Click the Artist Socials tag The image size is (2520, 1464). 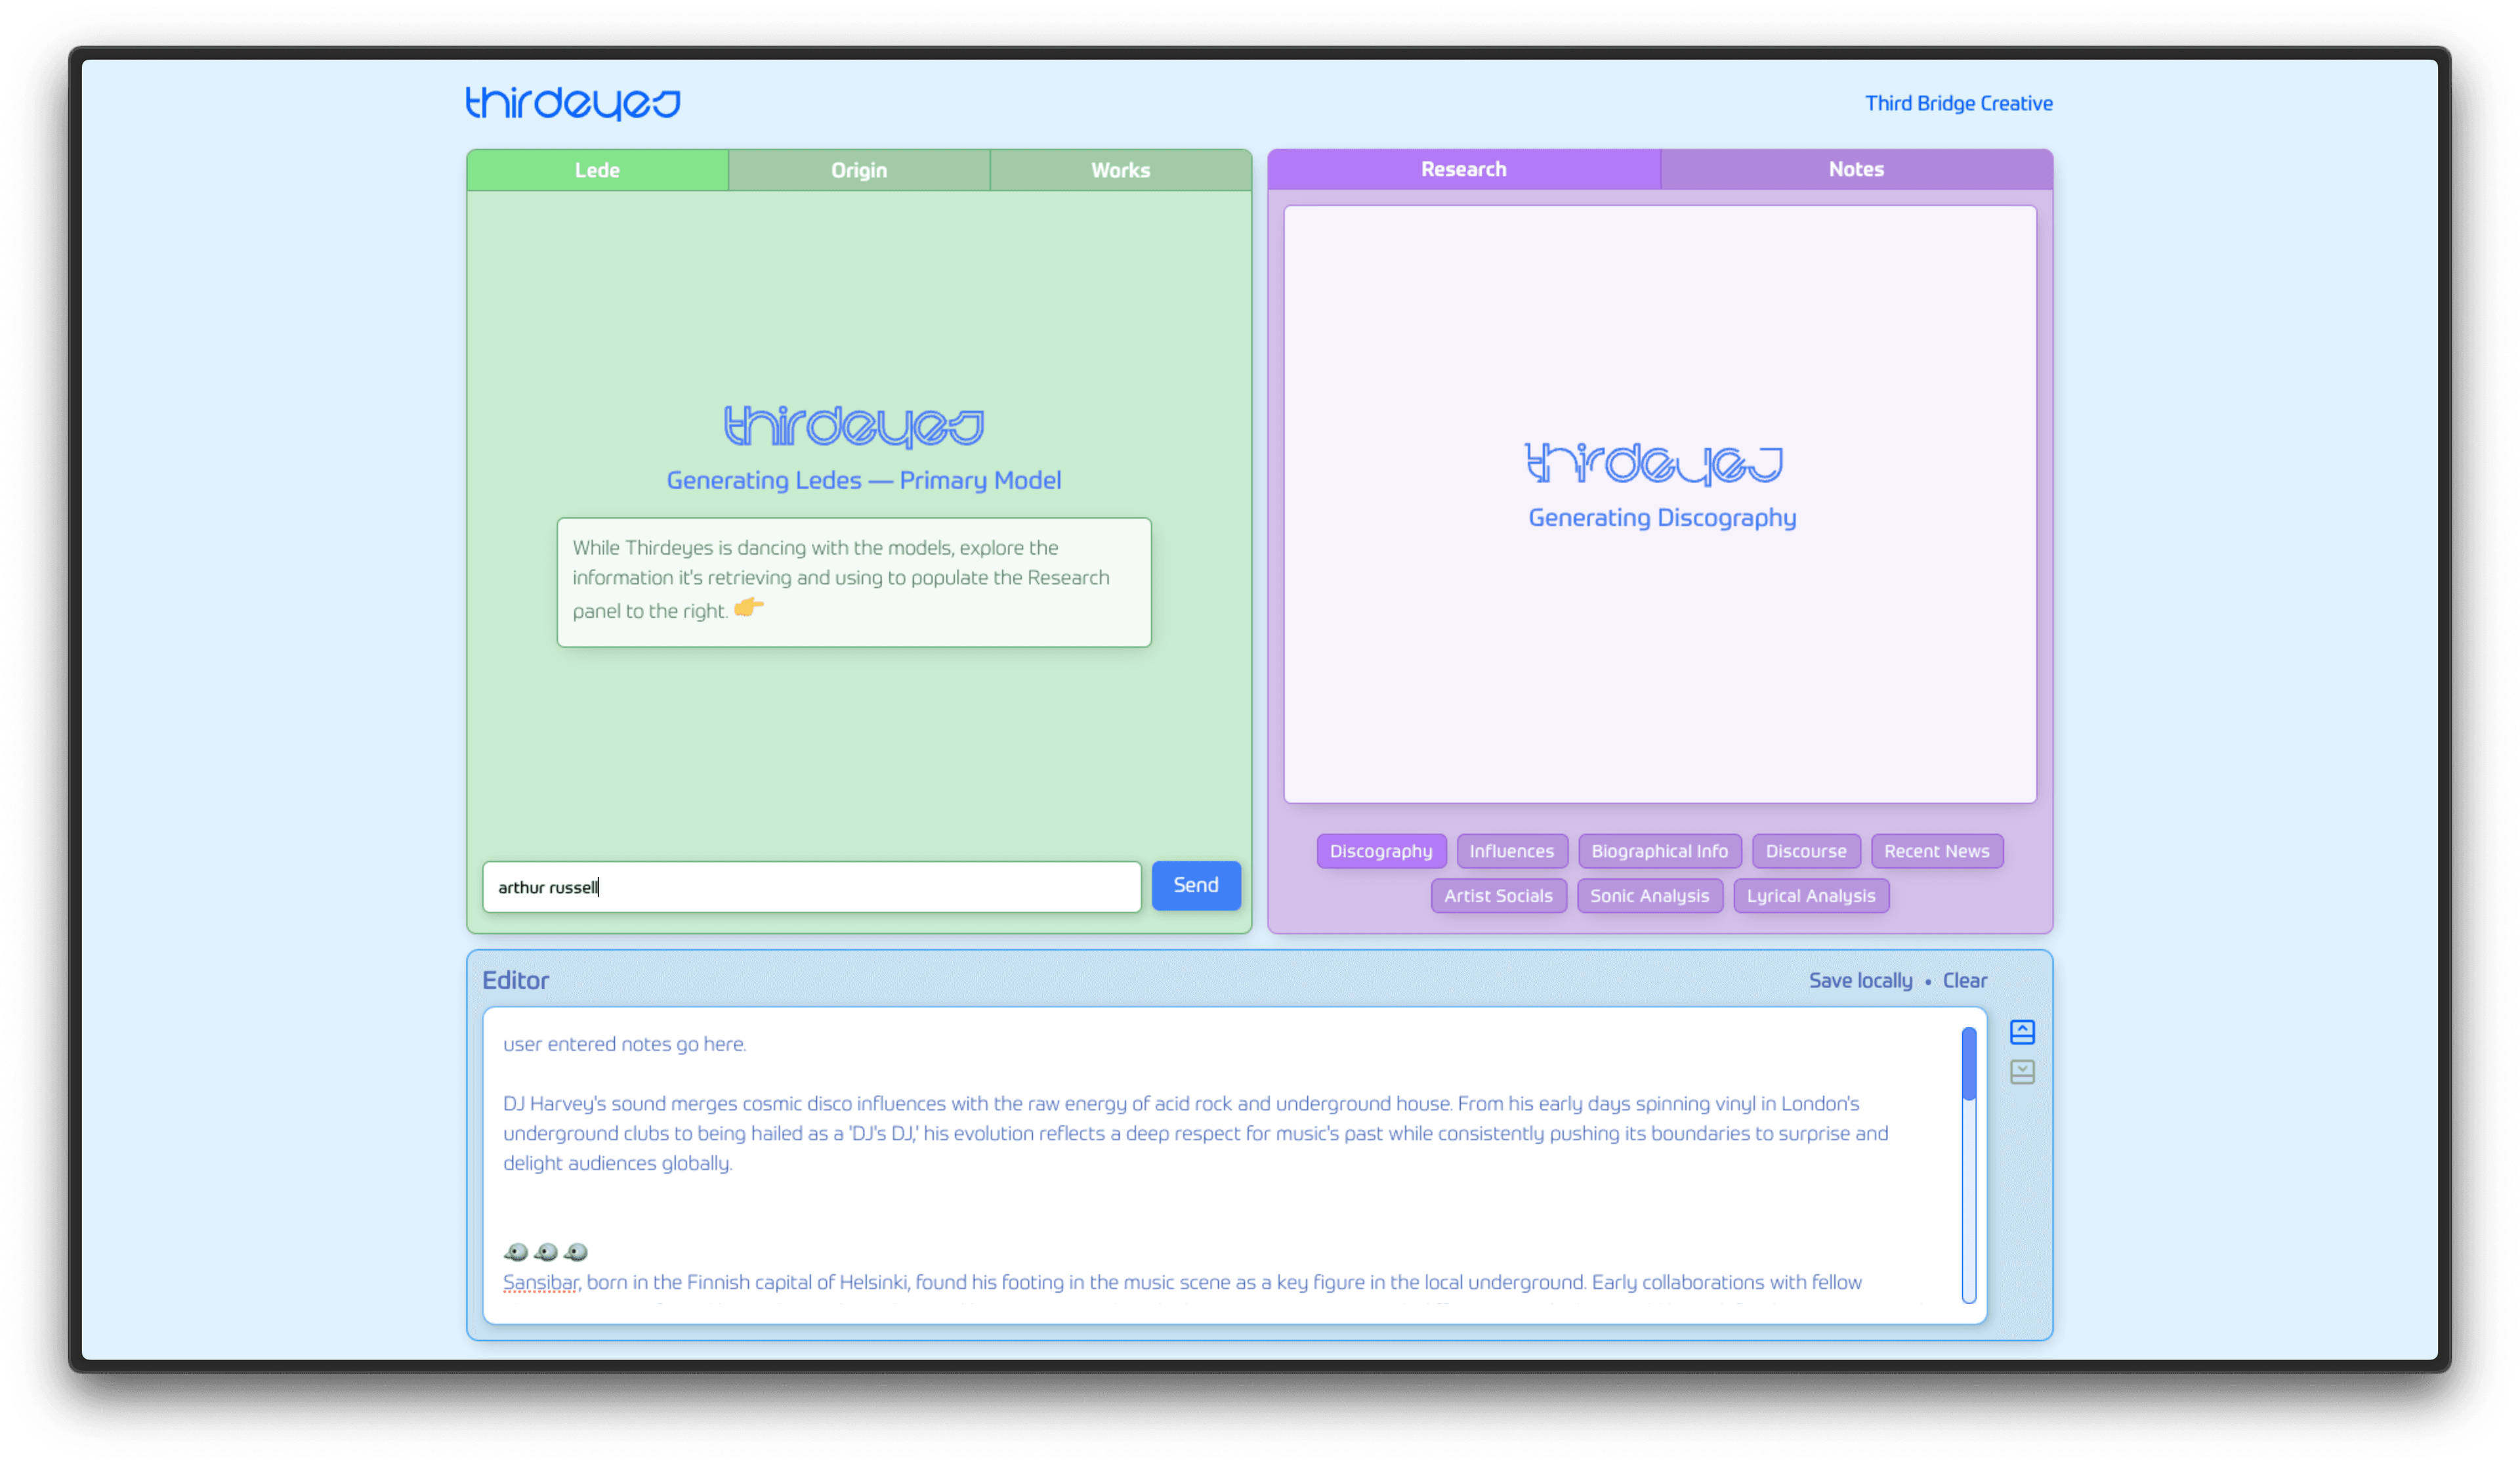coord(1496,896)
